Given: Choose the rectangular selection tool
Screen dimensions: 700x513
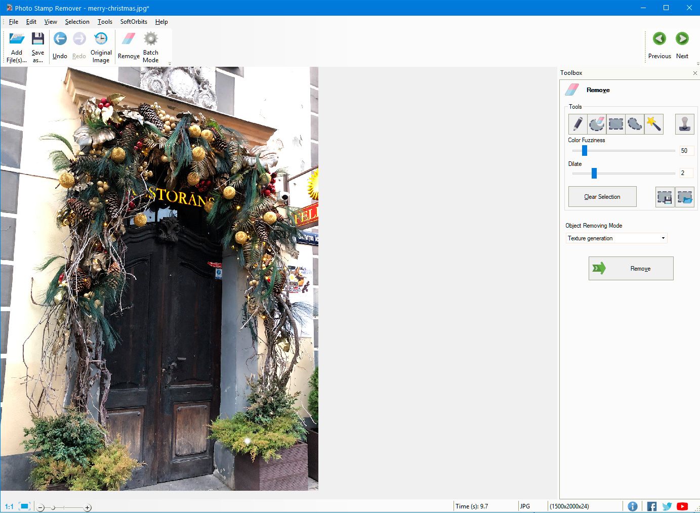Looking at the screenshot, I should point(615,124).
